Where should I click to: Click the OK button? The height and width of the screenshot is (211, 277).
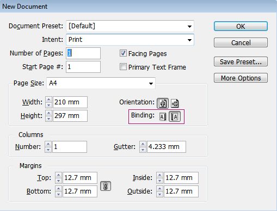(241, 26)
